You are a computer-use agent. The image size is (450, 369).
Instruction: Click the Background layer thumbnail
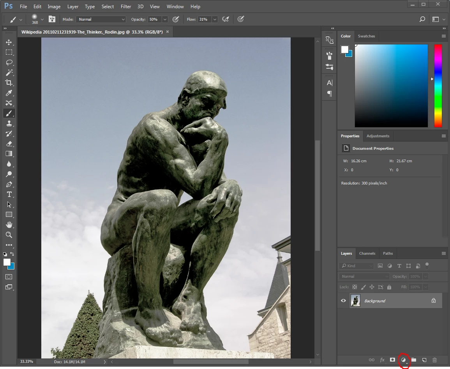(x=356, y=301)
